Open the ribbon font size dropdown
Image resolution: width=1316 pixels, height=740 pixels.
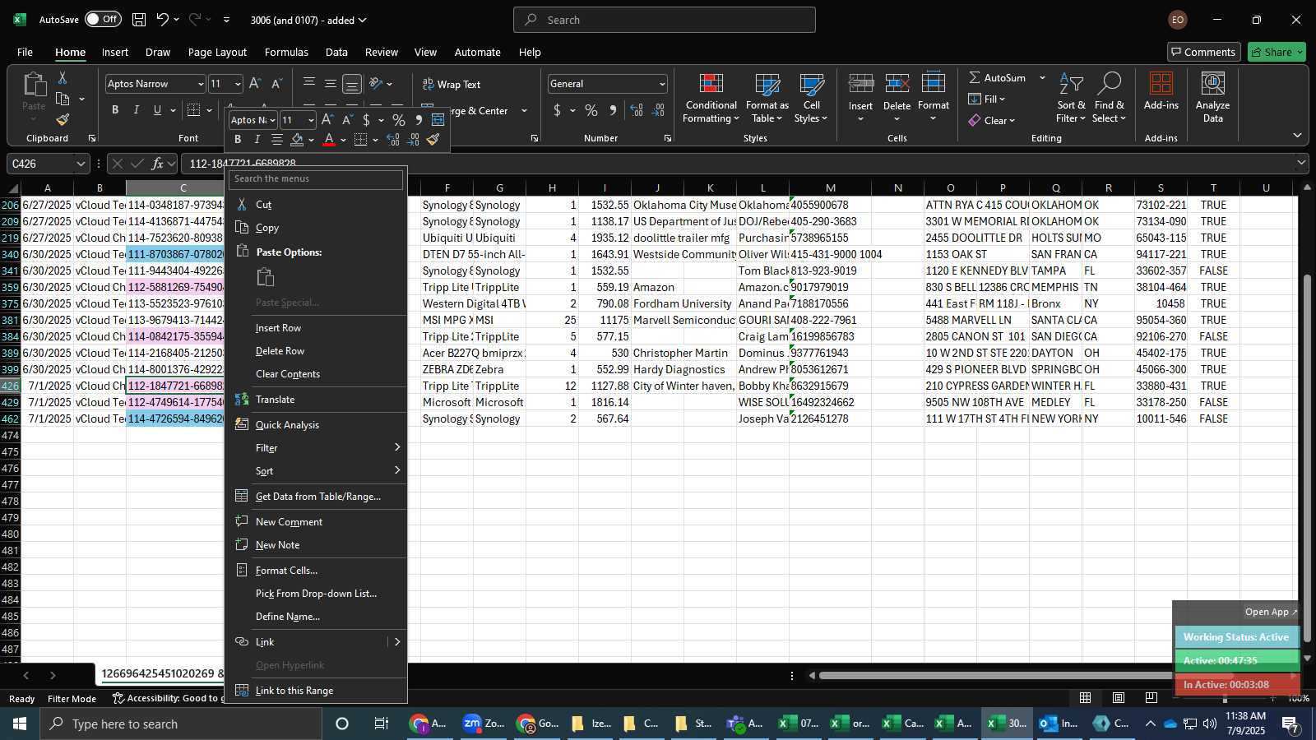click(238, 84)
